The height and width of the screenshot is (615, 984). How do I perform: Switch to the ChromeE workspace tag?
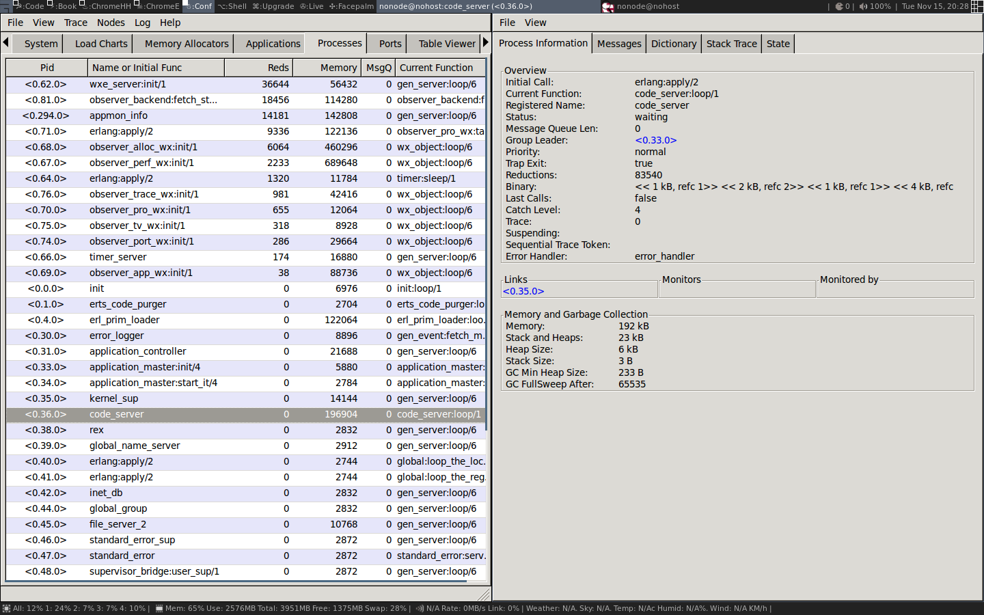pyautogui.click(x=158, y=6)
